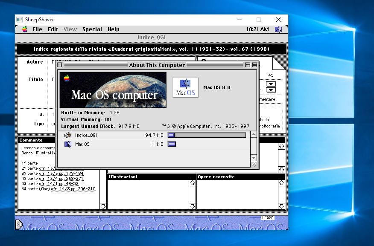Image resolution: width=374 pixels, height=246 pixels.
Task: Open the upper popup arrow in record panel
Action: click(271, 84)
